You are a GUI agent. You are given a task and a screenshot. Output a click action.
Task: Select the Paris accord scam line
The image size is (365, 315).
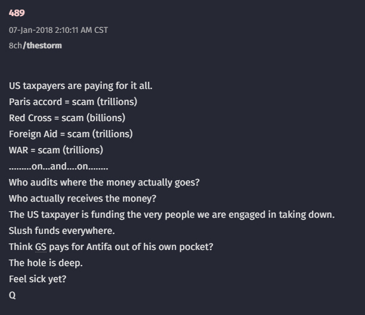73,101
